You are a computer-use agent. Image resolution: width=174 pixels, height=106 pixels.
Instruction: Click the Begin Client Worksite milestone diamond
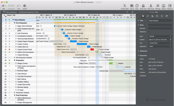click(x=55, y=26)
